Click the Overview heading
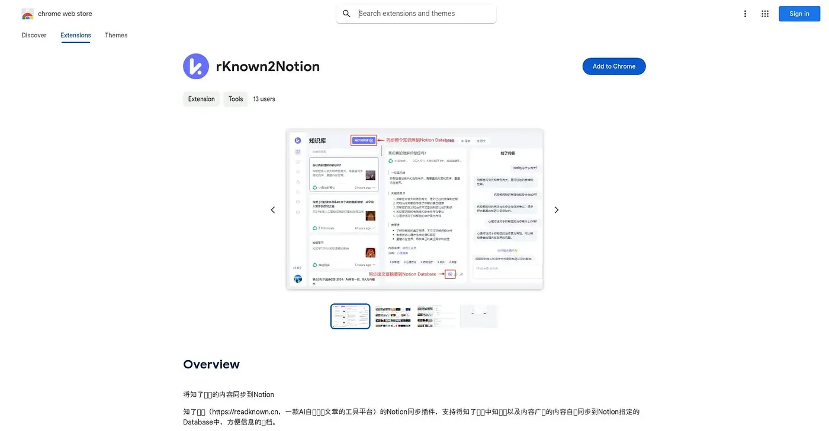829x431 pixels. (211, 364)
